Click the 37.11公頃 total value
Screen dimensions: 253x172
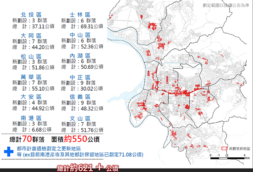click(43, 26)
